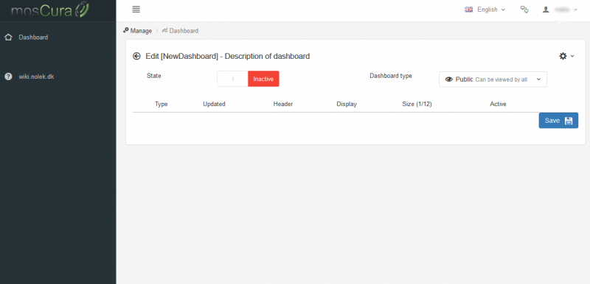Click the State label
Screen dimensions: 590x284
[154, 76]
